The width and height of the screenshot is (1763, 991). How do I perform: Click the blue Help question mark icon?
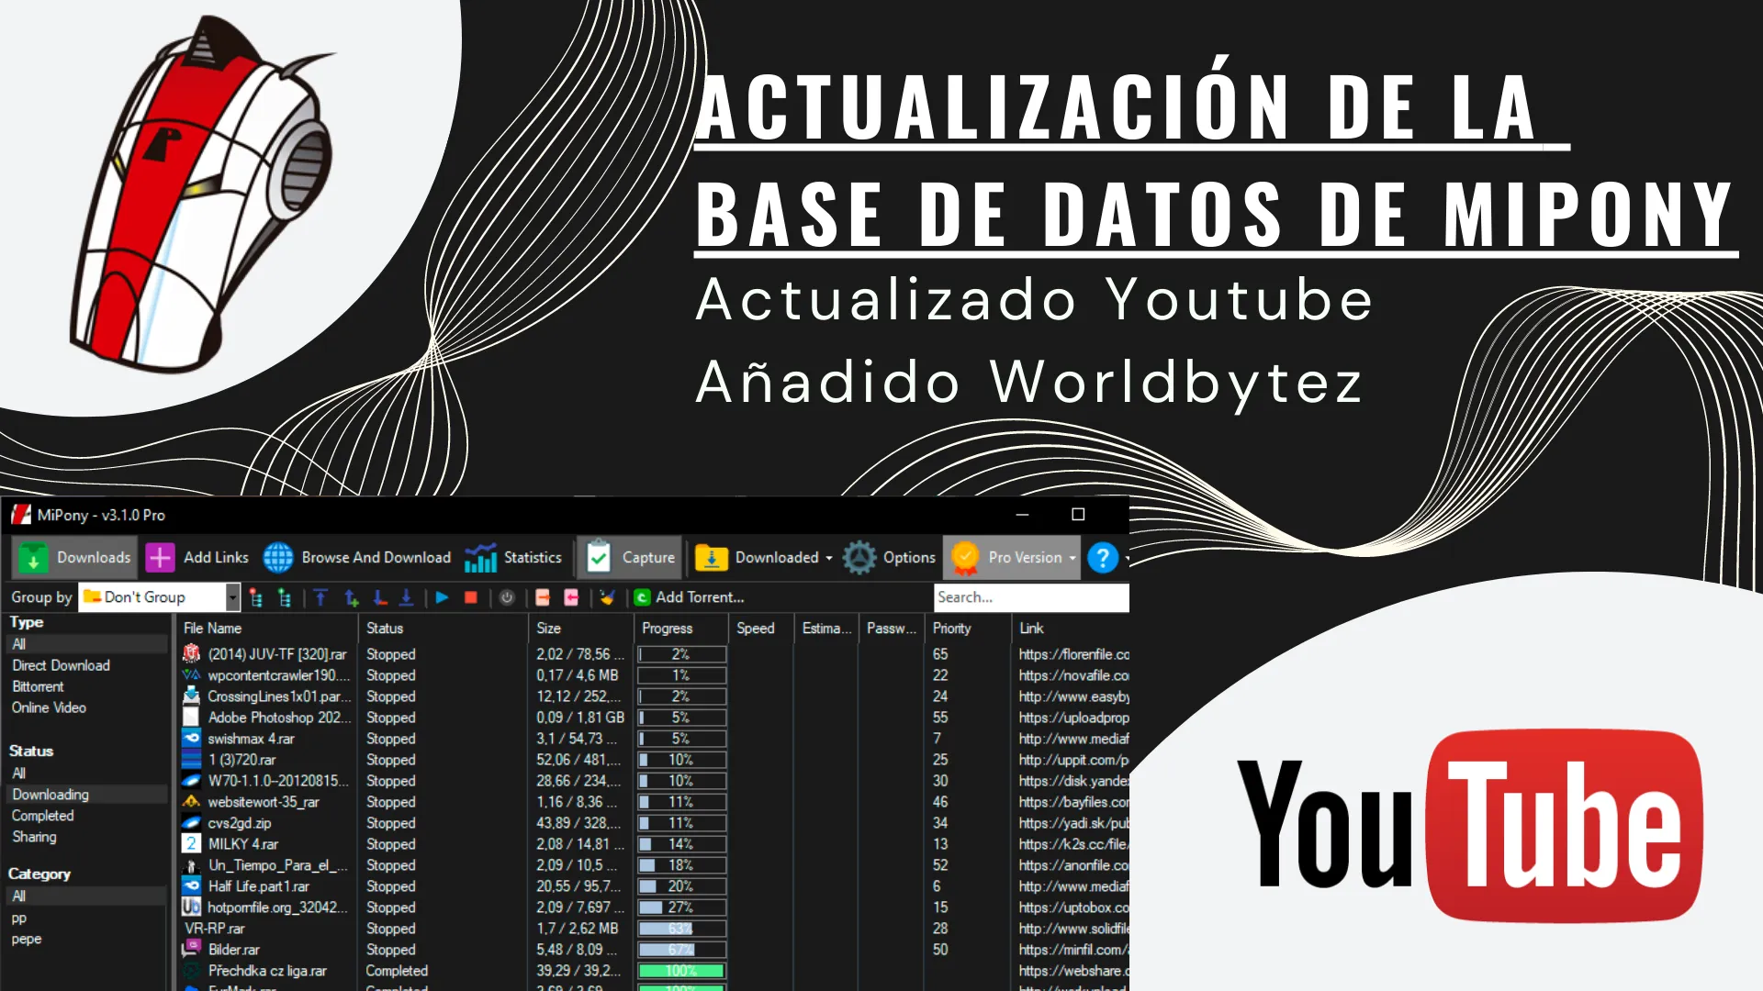point(1103,557)
